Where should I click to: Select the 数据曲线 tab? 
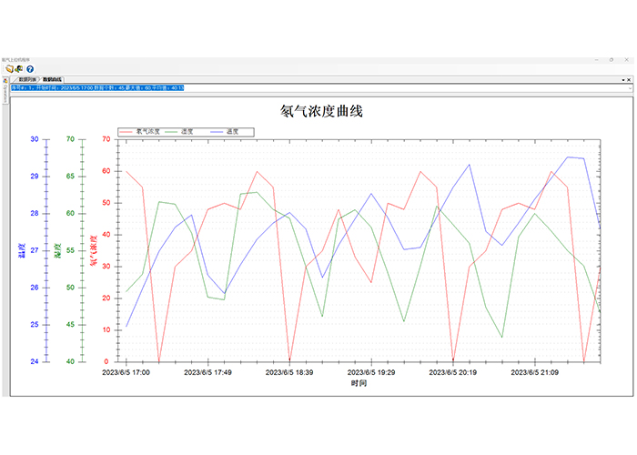pos(52,80)
